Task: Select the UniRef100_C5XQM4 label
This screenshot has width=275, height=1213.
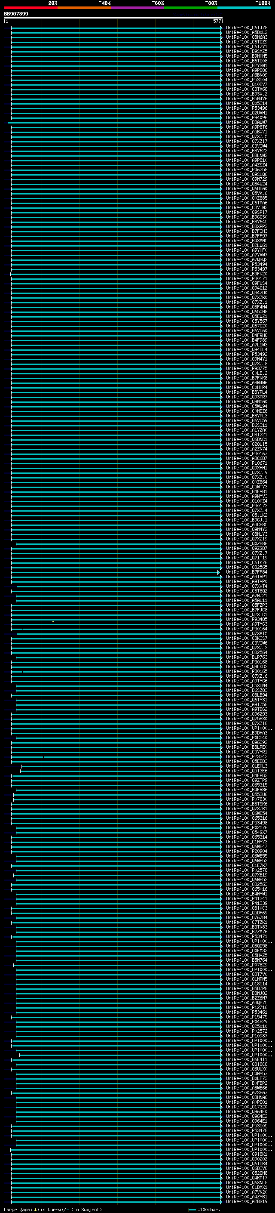Action: coord(247,685)
